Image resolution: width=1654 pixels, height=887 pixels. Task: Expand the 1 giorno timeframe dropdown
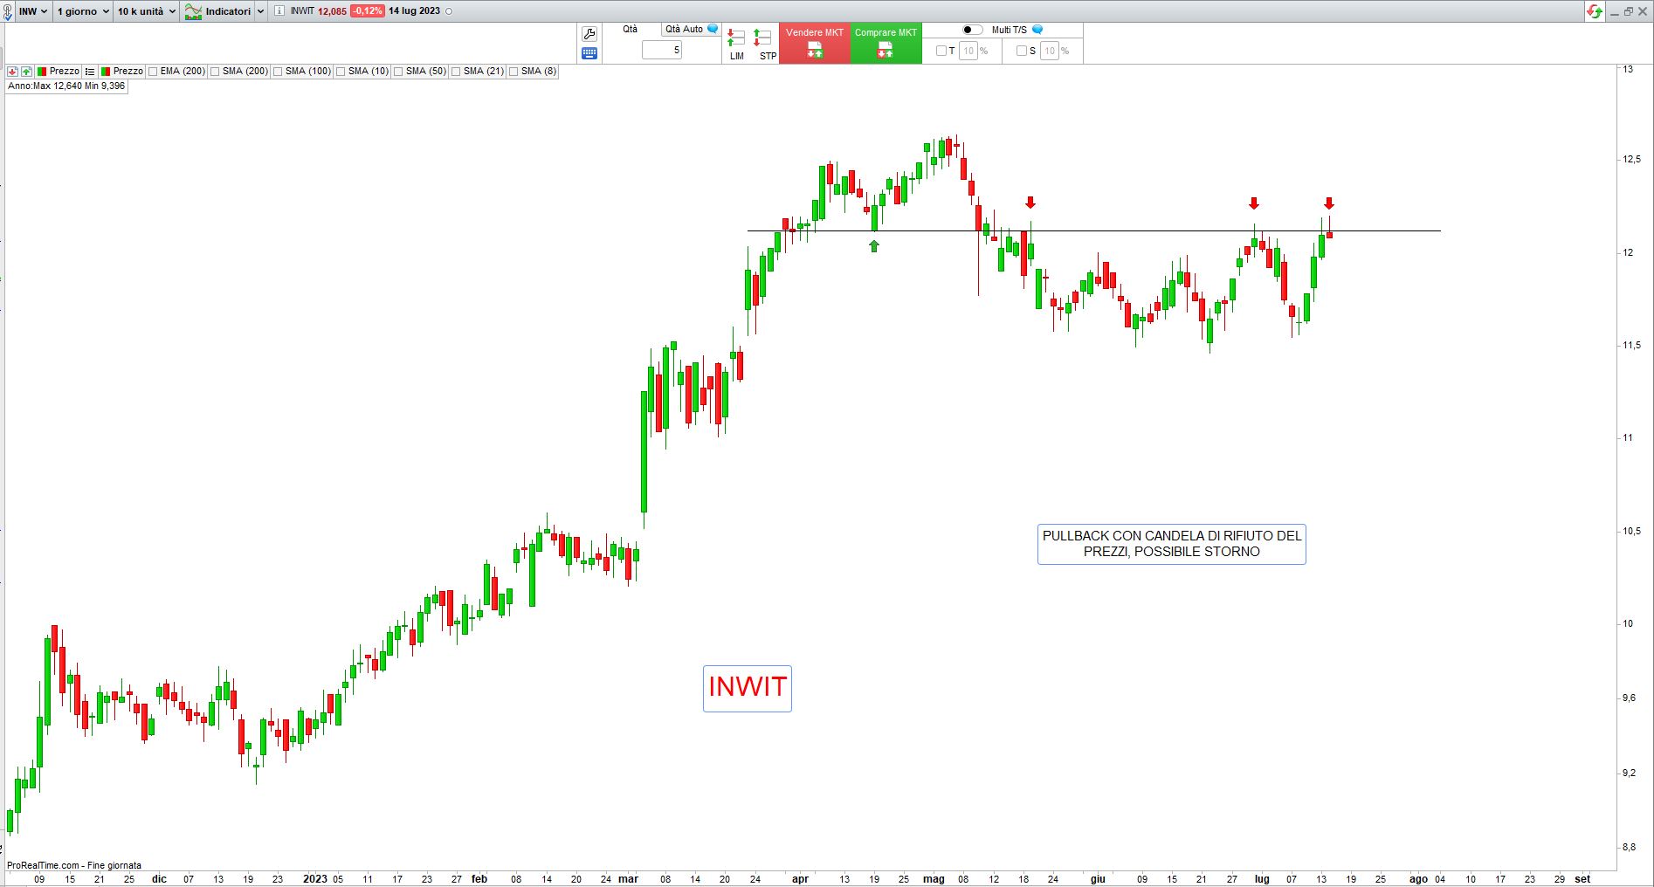tap(83, 11)
